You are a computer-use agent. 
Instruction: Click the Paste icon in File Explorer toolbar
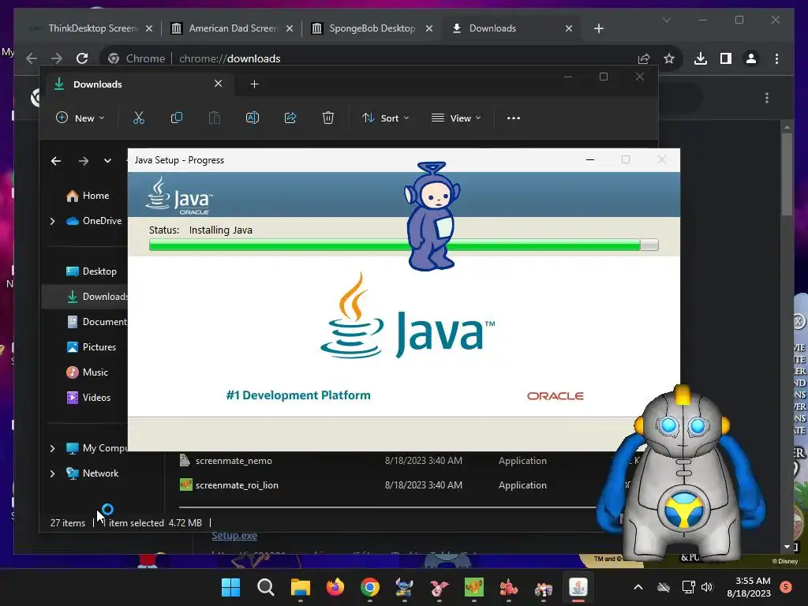click(x=215, y=118)
